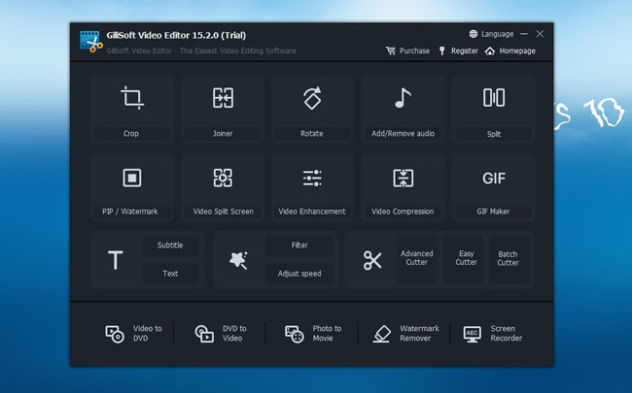The height and width of the screenshot is (393, 632).
Task: Click the magic wand effects icon
Action: [238, 260]
